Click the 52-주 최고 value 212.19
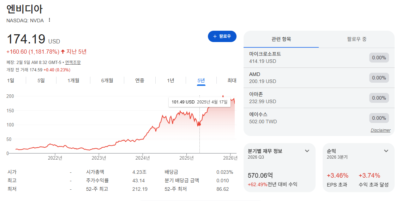This screenshot has width=407, height=201. [140, 189]
